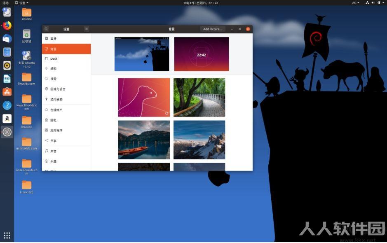Click the battery icon in the top bar
Image resolution: width=387 pixels, height=243 pixels.
(x=379, y=3)
